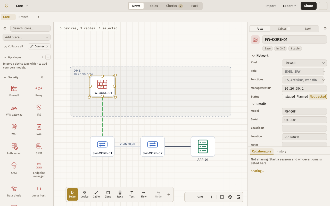Switch to the Tables view
This screenshot has height=206, width=330.
coord(153,6)
